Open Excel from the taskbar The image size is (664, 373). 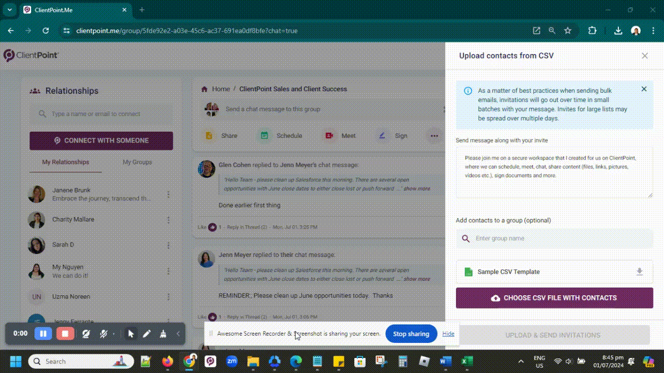[x=466, y=361]
